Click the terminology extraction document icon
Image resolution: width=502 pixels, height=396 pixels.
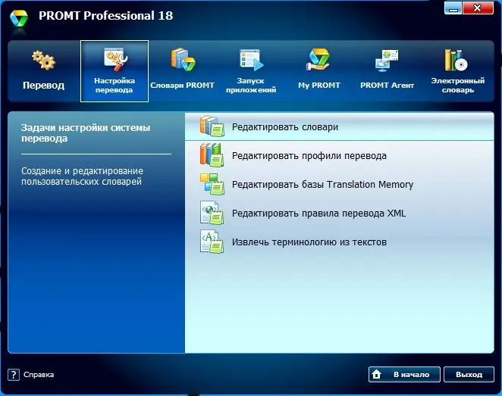pyautogui.click(x=212, y=242)
